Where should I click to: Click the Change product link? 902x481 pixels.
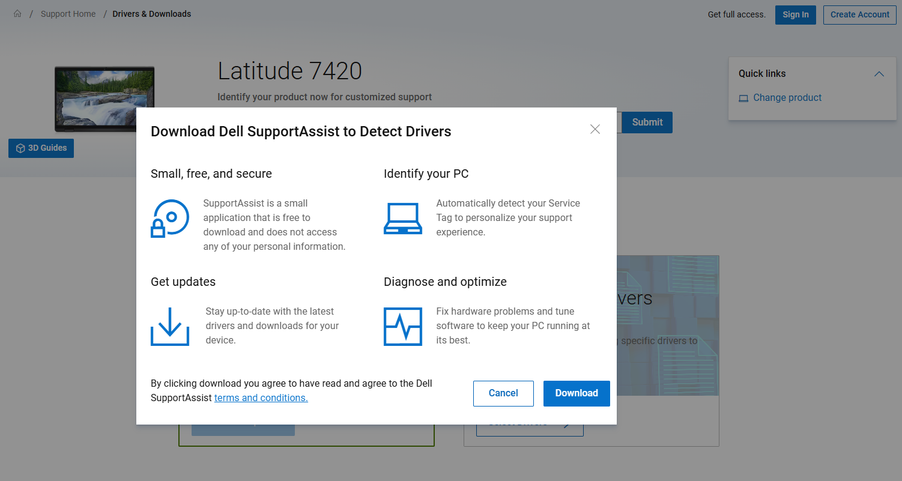point(787,97)
